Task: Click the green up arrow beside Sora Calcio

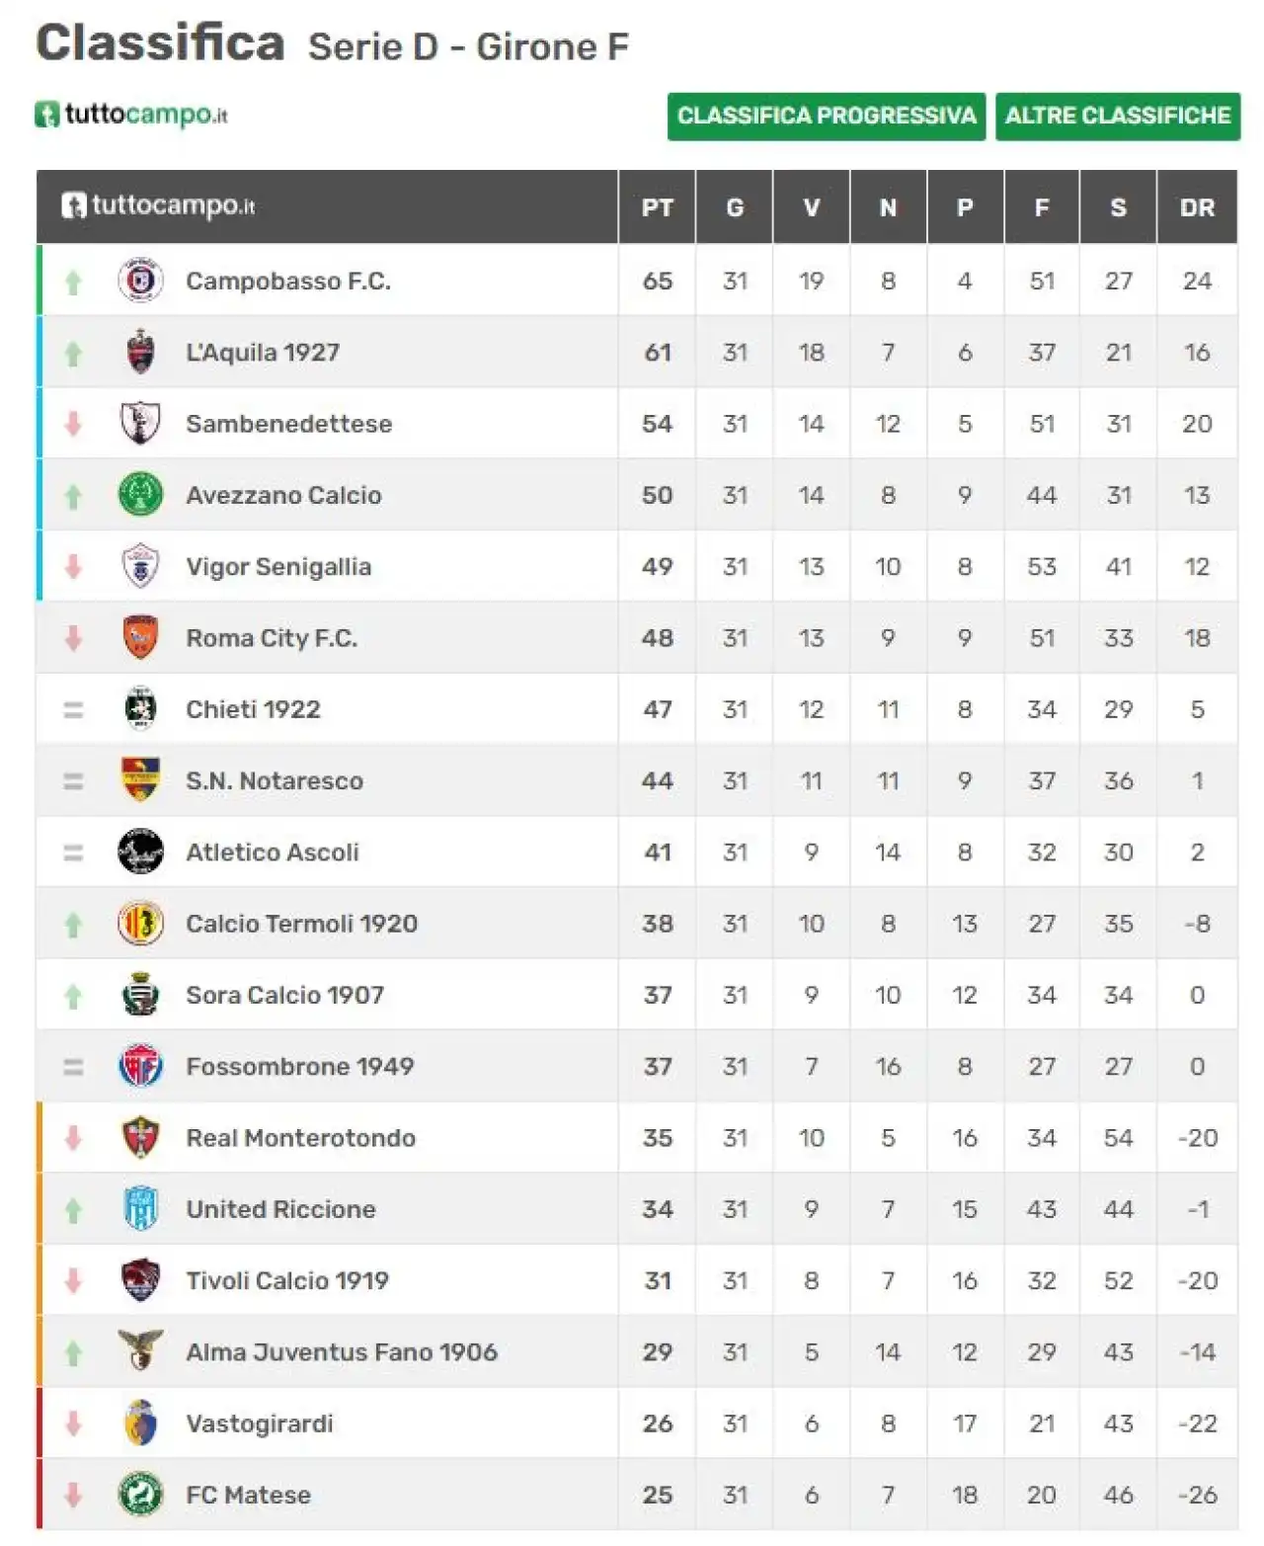Action: click(x=73, y=996)
